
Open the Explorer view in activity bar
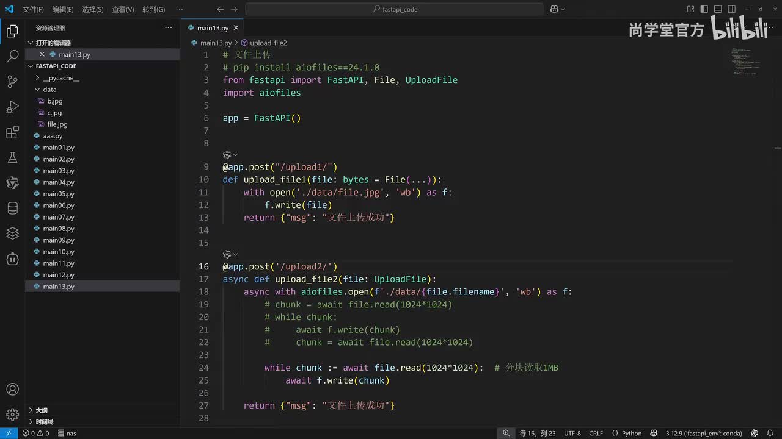pyautogui.click(x=12, y=32)
